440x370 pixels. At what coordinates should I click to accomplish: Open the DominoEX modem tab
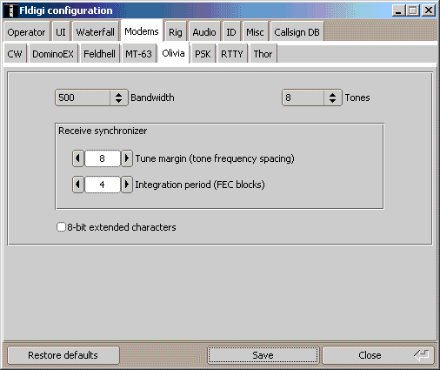point(53,54)
